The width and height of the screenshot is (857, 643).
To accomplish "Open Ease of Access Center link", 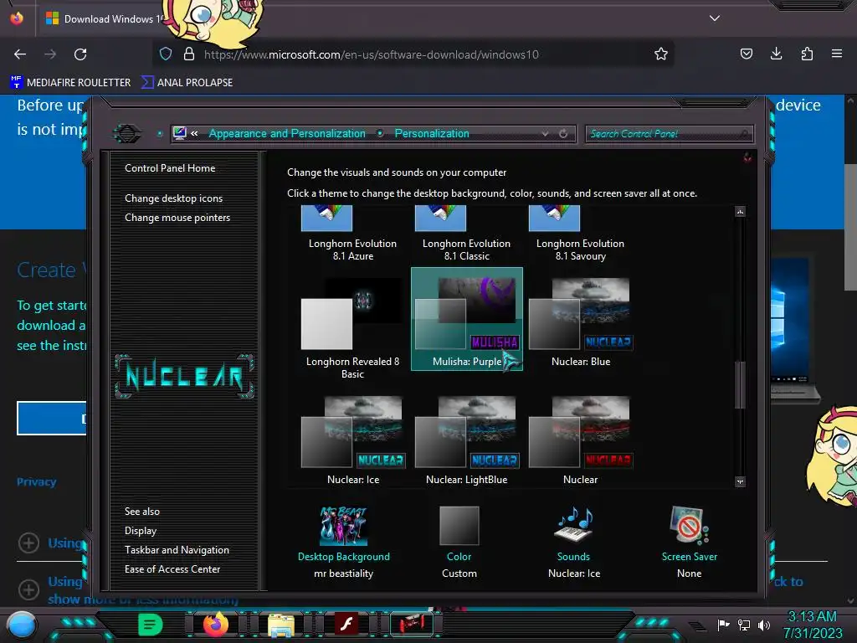I will pyautogui.click(x=172, y=569).
